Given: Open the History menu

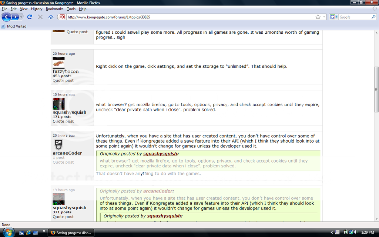Looking at the screenshot, I should (37, 9).
